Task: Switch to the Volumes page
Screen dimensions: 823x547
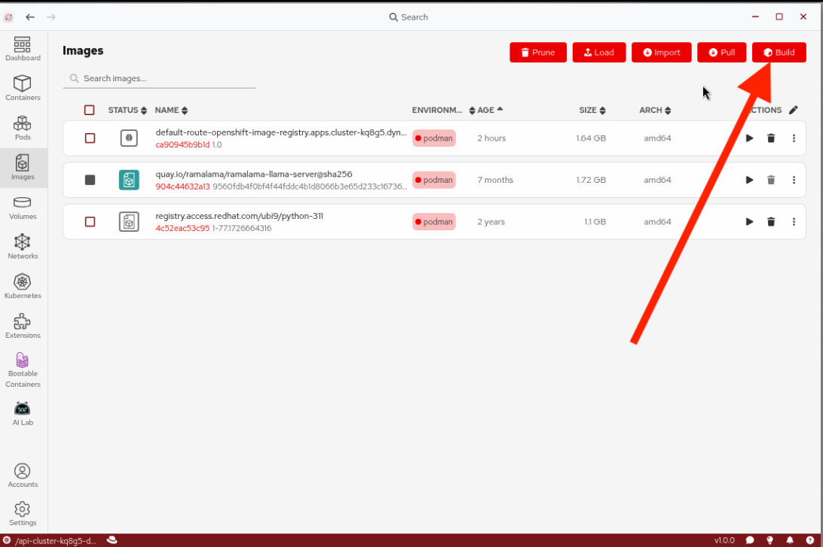Action: coord(23,207)
